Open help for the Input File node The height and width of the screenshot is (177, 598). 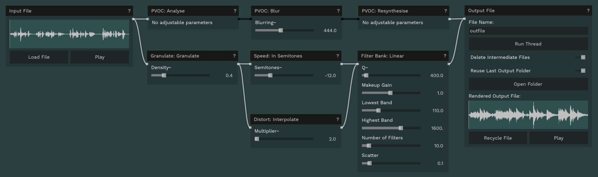129,11
